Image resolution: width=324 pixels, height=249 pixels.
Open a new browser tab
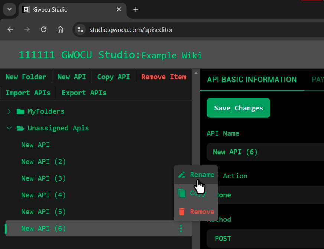136,9
